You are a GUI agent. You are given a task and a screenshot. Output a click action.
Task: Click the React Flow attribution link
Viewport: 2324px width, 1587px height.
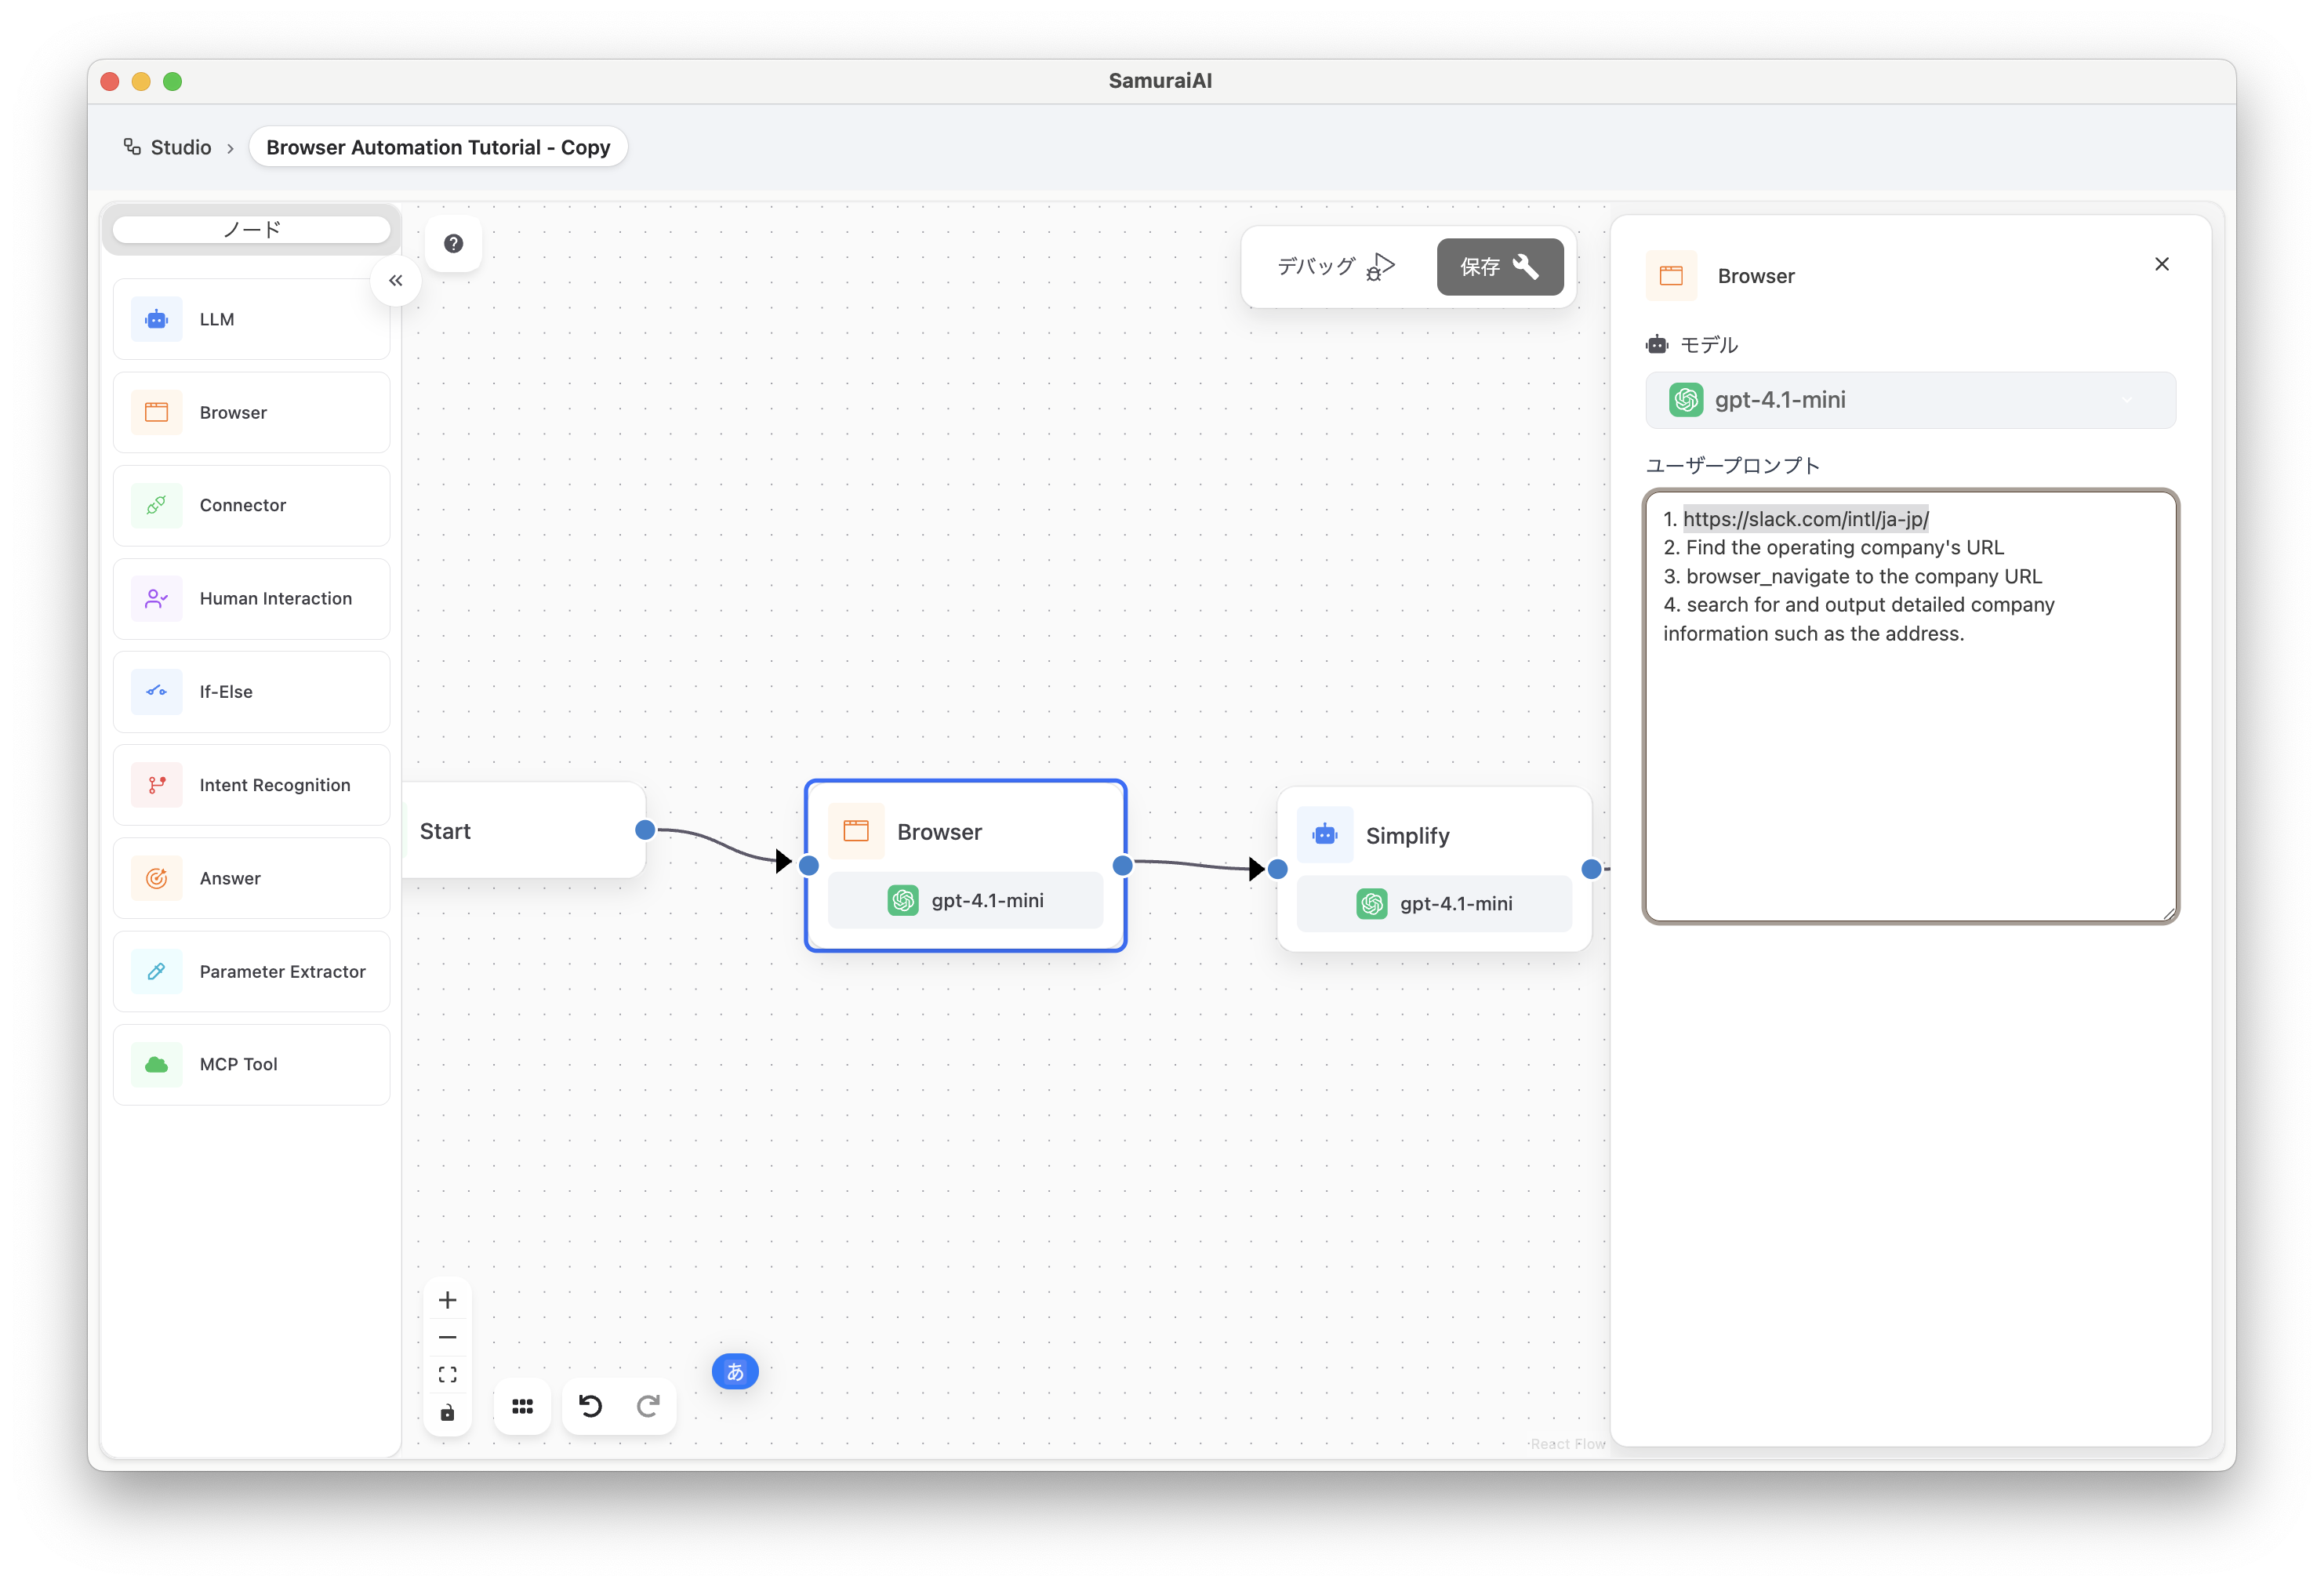click(1567, 1444)
